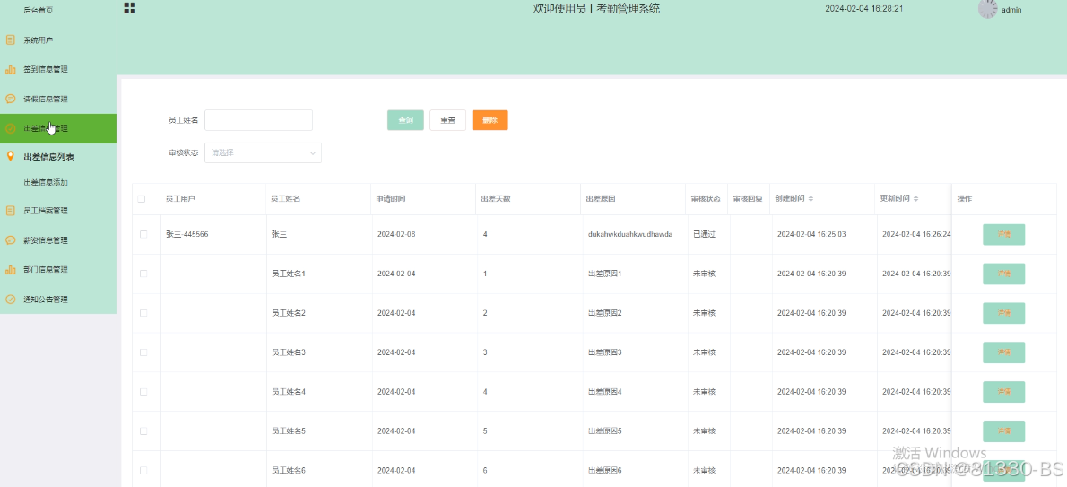The width and height of the screenshot is (1067, 487).
Task: Click the four-square grid icon in header
Action: click(x=129, y=8)
